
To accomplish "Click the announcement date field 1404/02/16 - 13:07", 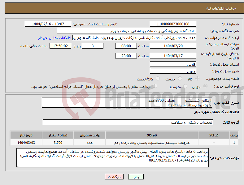I will click(x=48, y=24).
